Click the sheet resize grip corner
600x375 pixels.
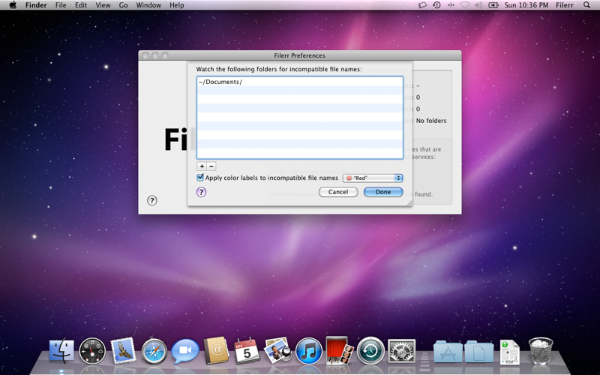409,203
